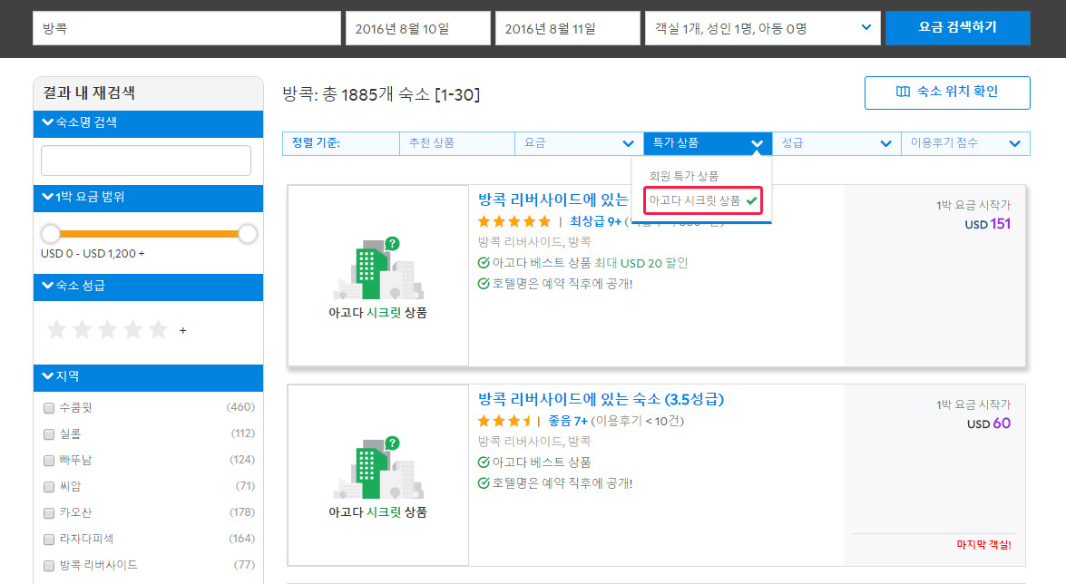Click the plus sign after star filter
This screenshot has width=1066, height=584.
[x=183, y=330]
